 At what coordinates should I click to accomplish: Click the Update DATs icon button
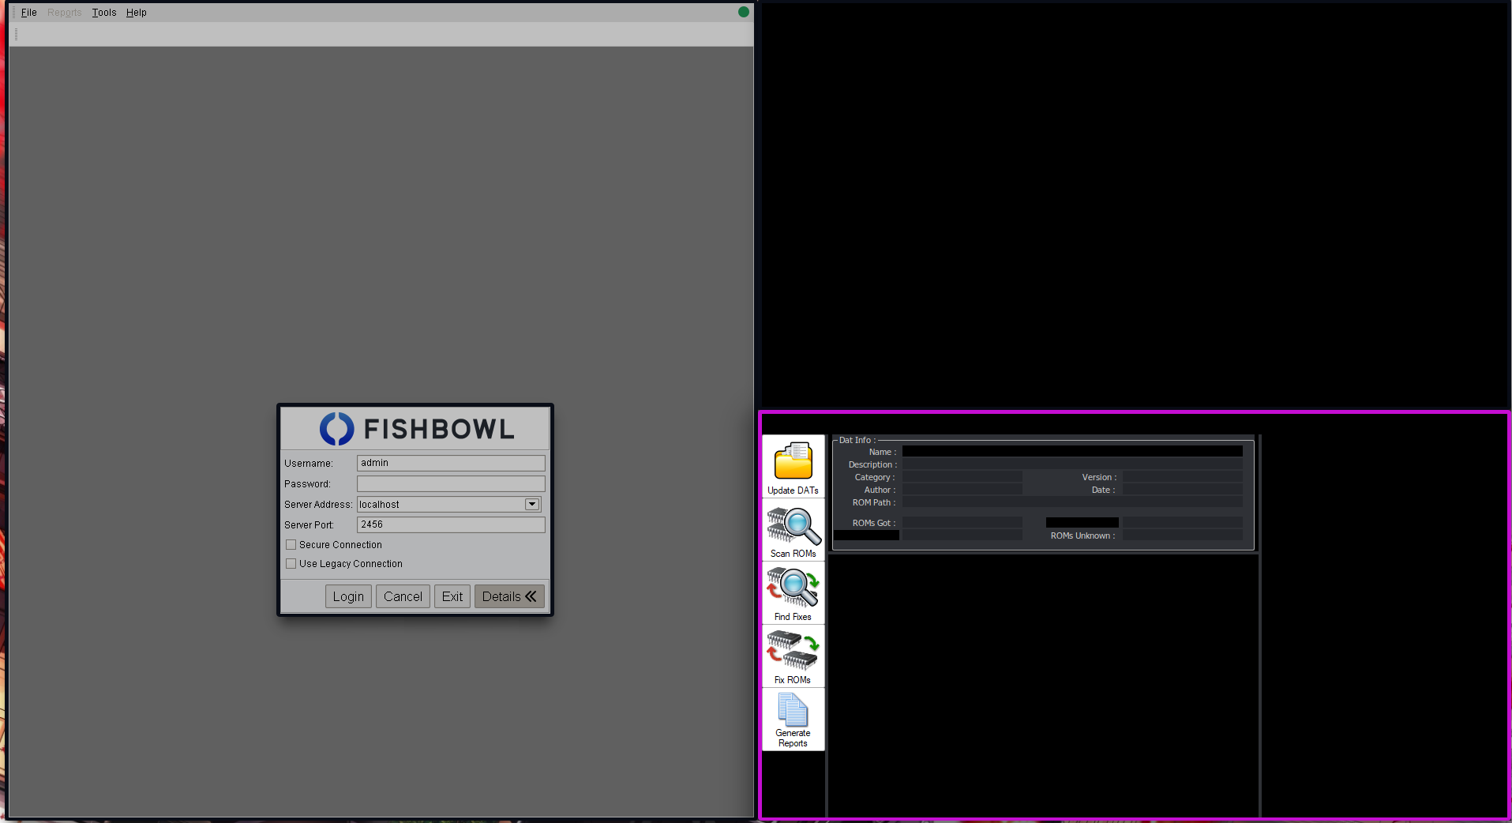point(793,467)
